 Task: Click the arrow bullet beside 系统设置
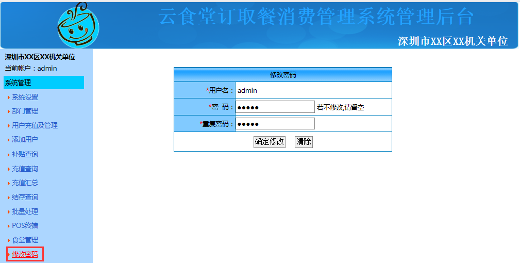[x=8, y=97]
